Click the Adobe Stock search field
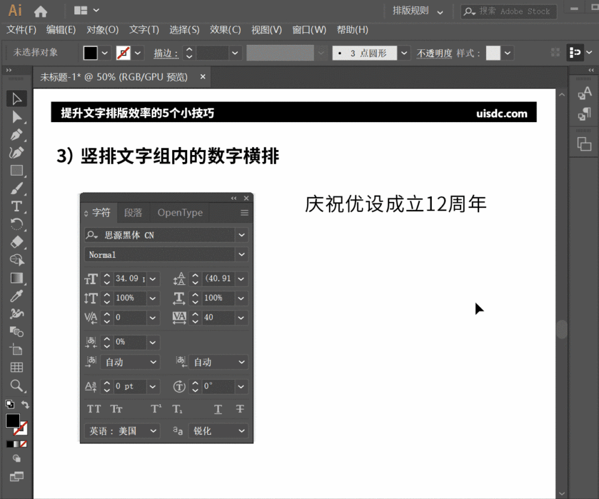 coord(509,11)
